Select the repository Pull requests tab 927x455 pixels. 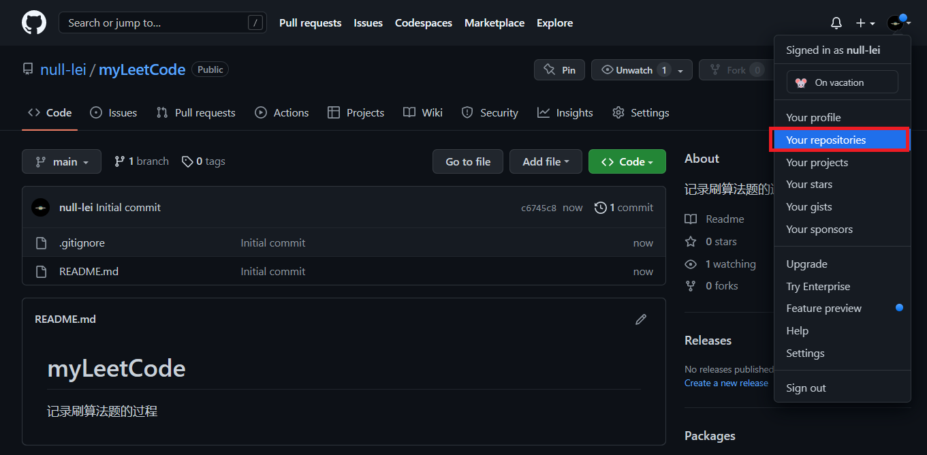tap(195, 112)
